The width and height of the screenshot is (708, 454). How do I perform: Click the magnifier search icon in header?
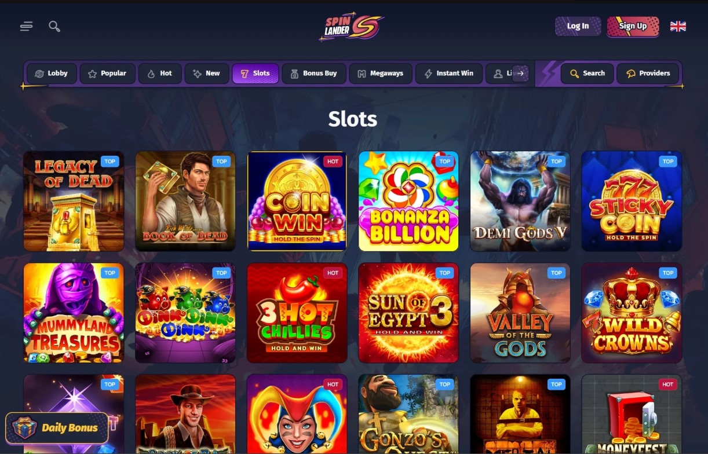[x=54, y=26]
